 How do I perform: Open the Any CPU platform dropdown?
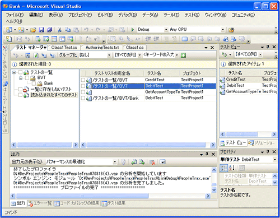coord(222,30)
